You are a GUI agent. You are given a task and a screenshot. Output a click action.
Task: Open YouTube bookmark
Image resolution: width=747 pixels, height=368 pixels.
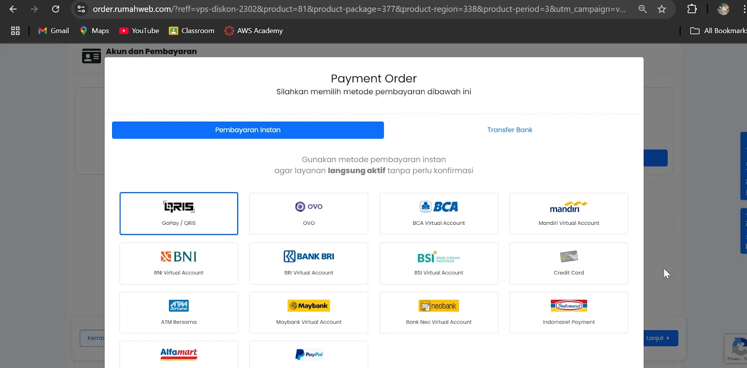click(139, 31)
